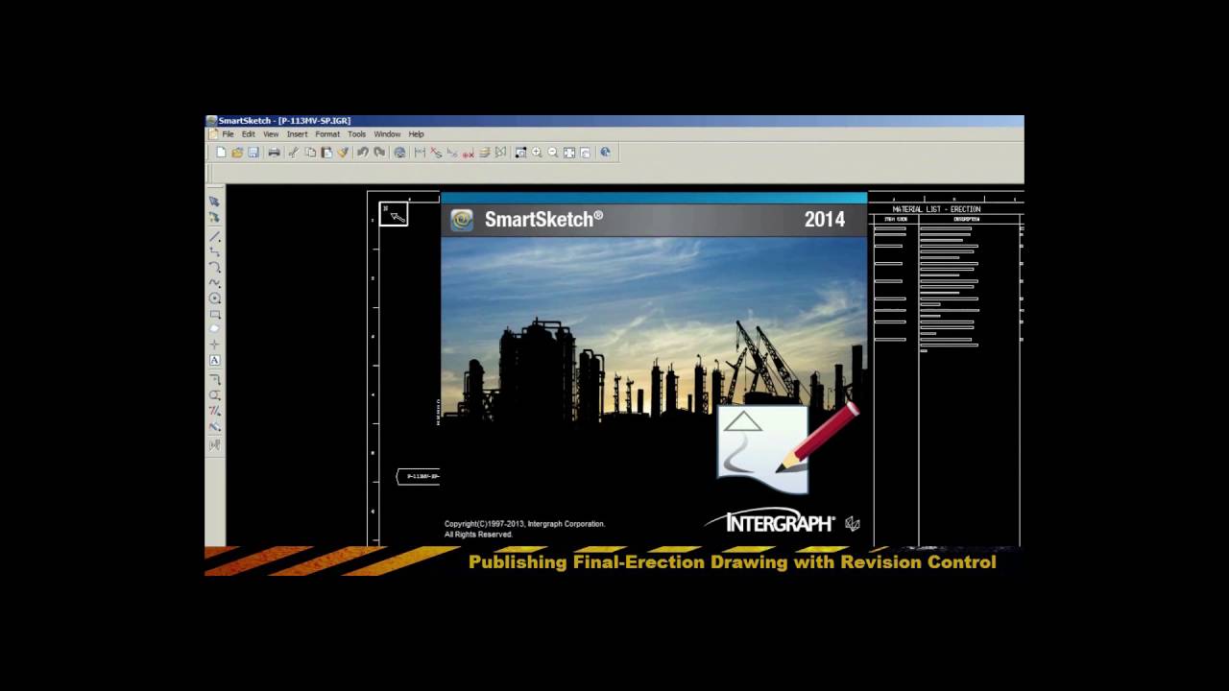Open the Help menu
This screenshot has height=691, width=1229.
pos(416,134)
